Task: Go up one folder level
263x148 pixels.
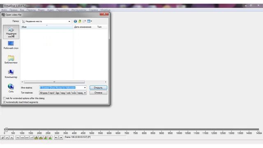Action: [x=80, y=21]
